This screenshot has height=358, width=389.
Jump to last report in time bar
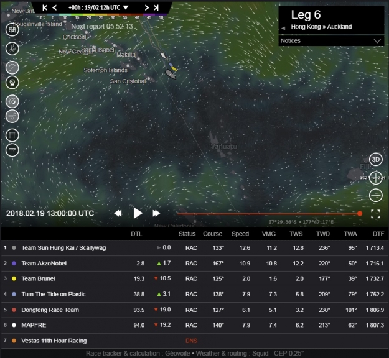pyautogui.click(x=156, y=7)
